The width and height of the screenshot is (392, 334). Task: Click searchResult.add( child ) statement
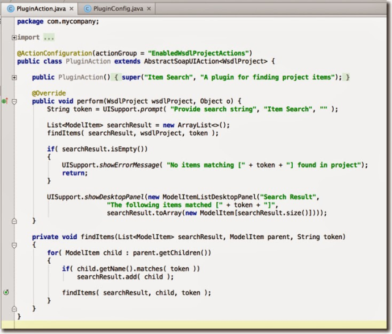pyautogui.click(x=125, y=277)
